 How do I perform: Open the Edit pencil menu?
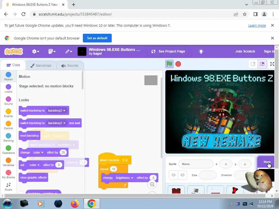68,51
